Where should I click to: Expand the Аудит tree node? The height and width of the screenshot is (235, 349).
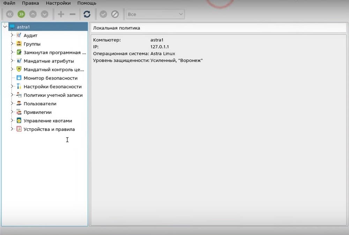tap(12, 35)
